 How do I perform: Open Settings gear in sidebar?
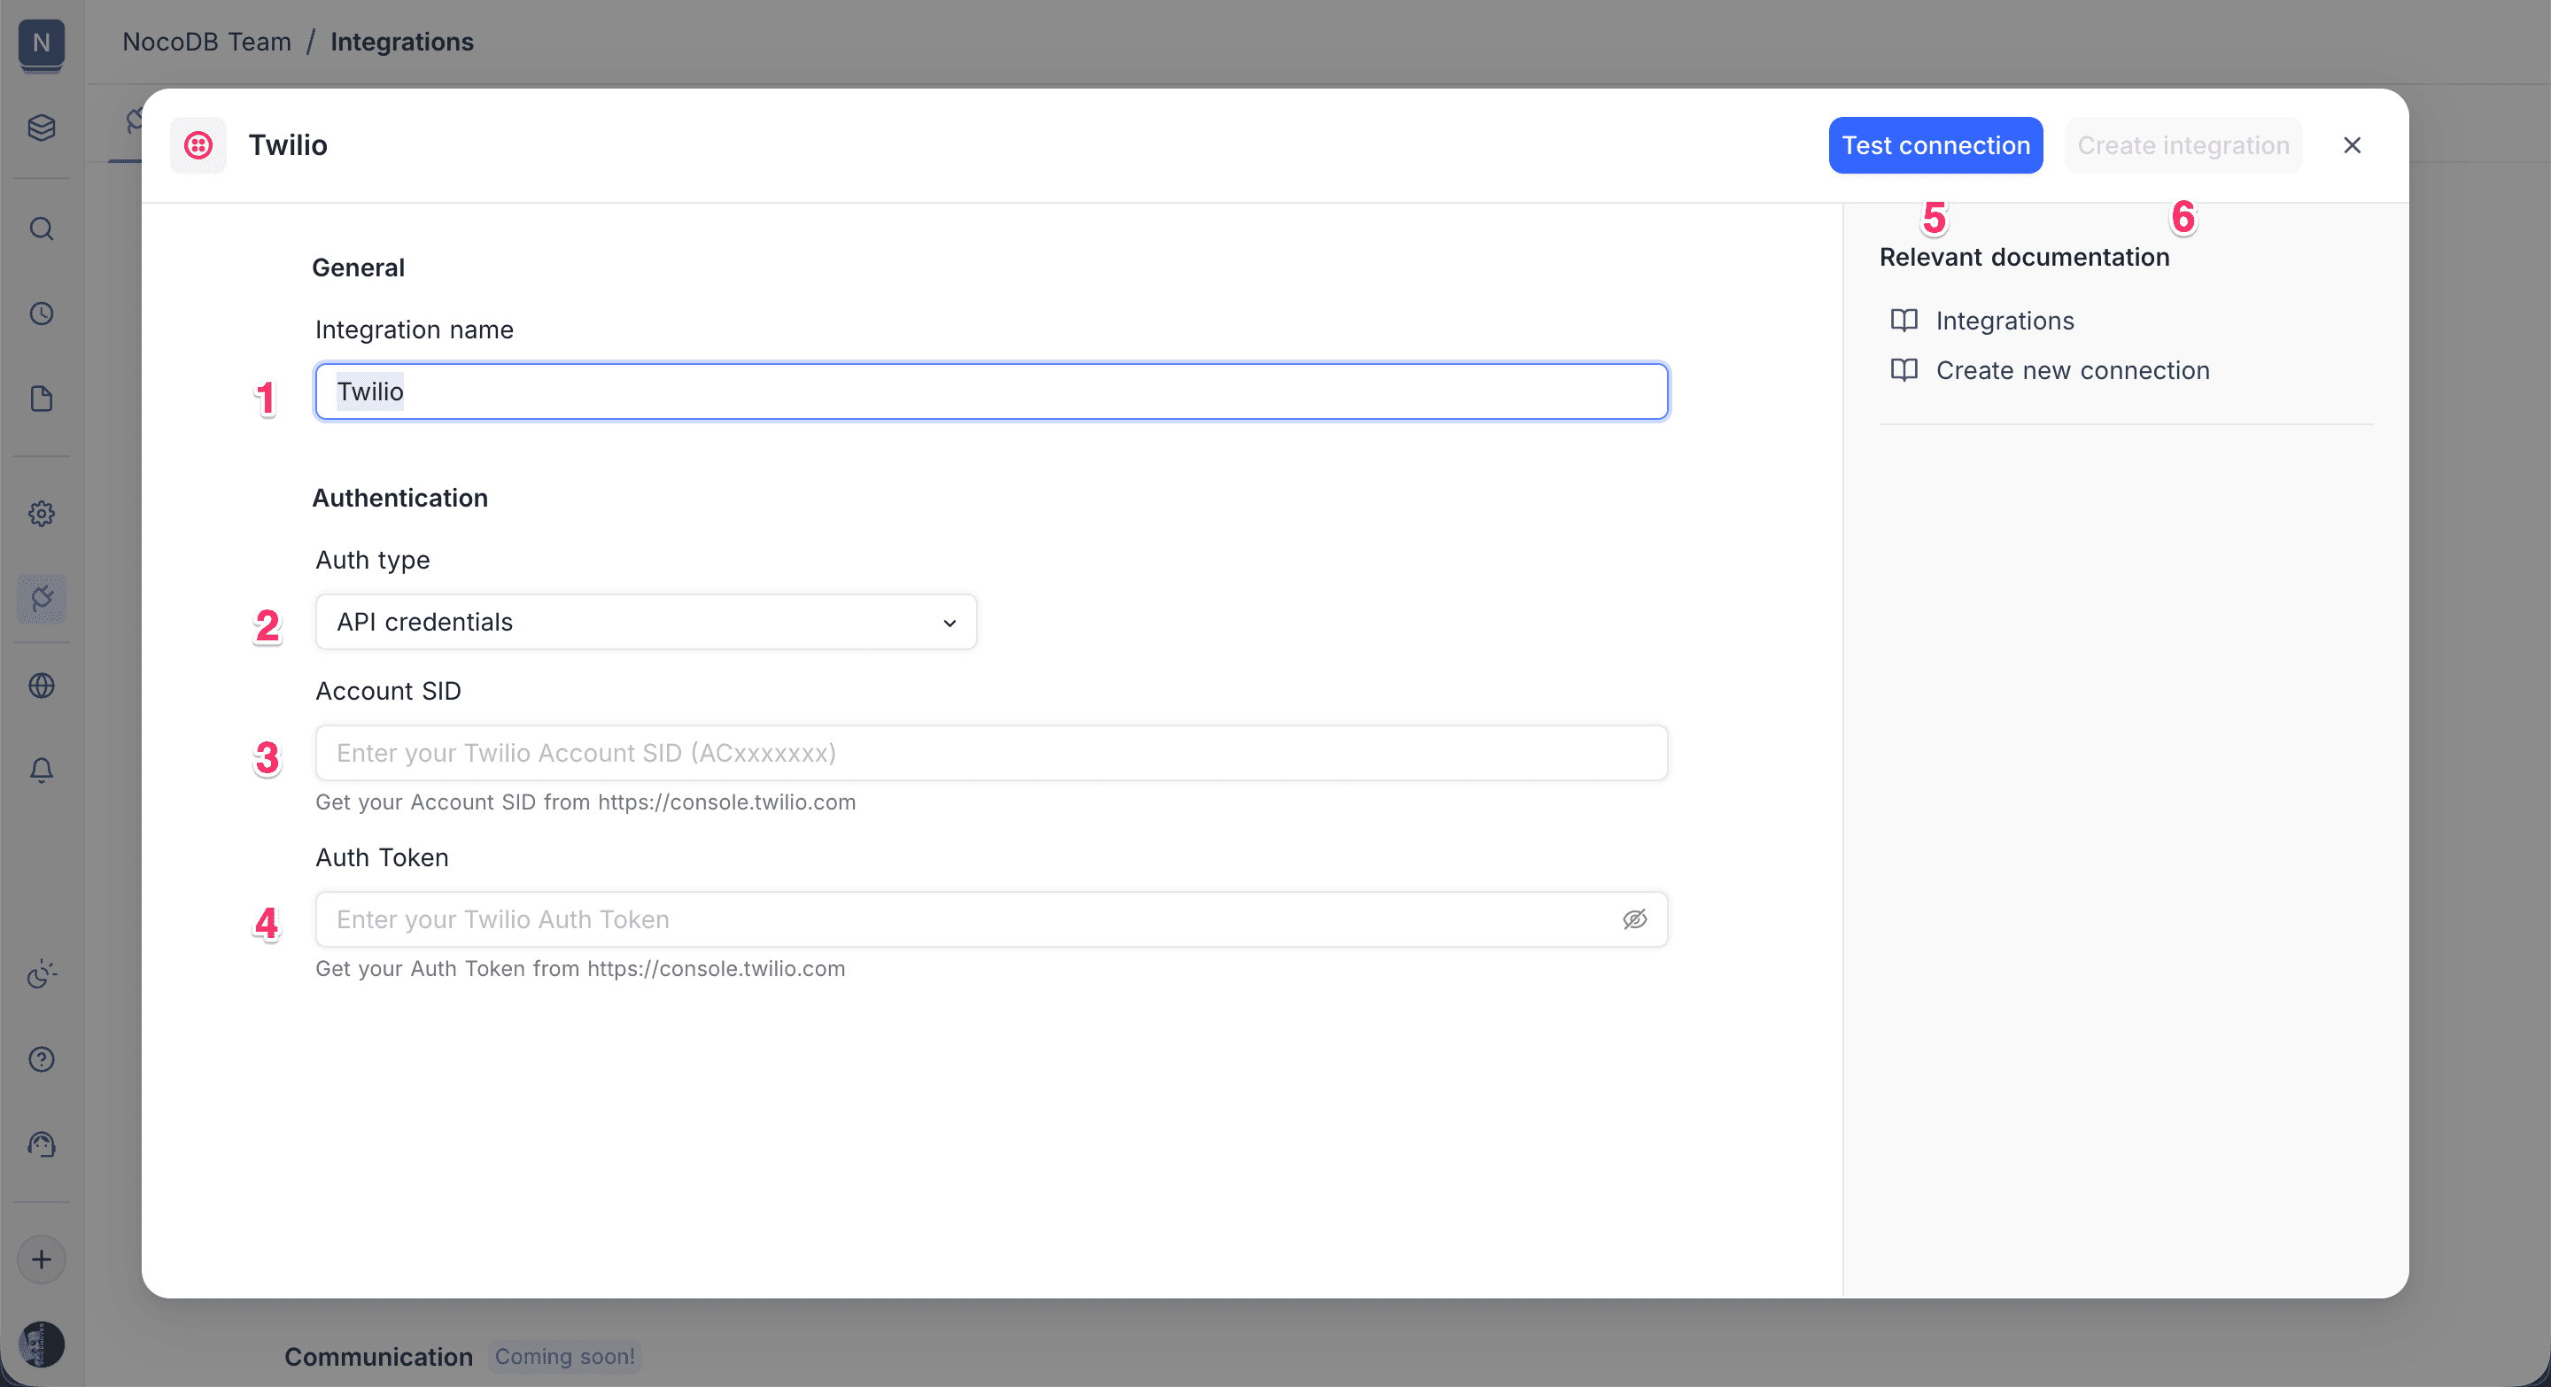coord(41,513)
